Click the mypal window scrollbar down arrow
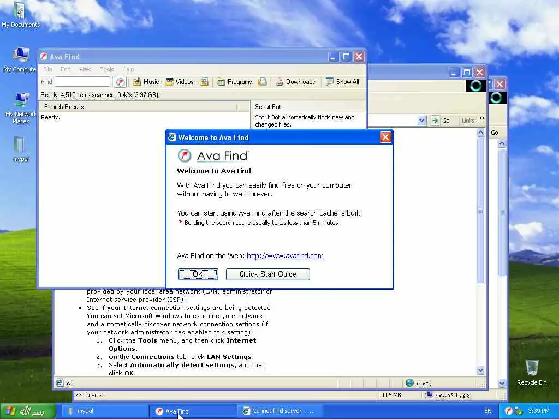The width and height of the screenshot is (559, 419). point(502,384)
